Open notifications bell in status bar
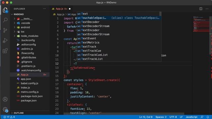 (208, 117)
